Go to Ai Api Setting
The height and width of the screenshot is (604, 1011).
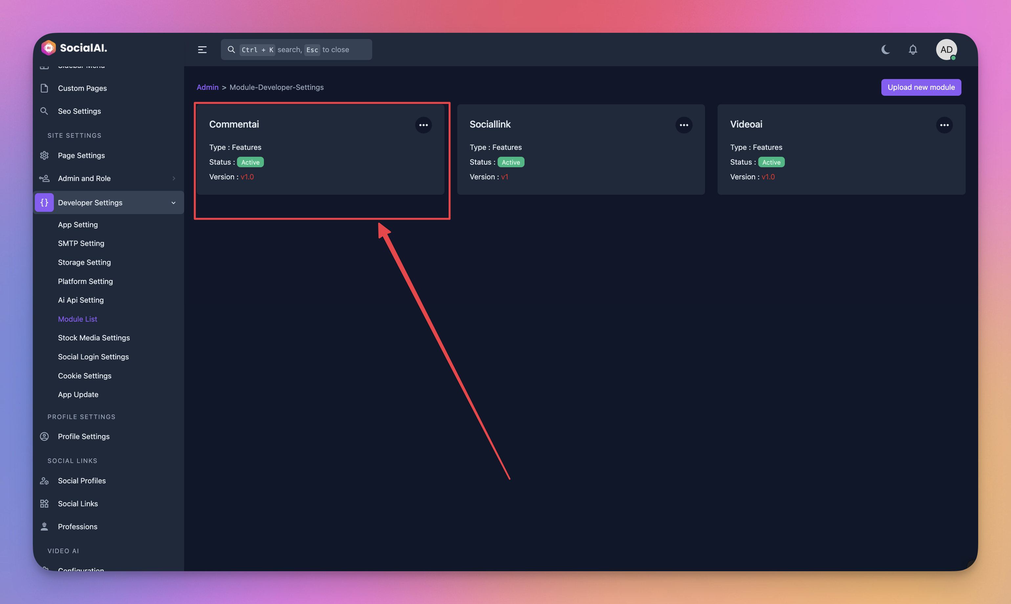tap(81, 300)
